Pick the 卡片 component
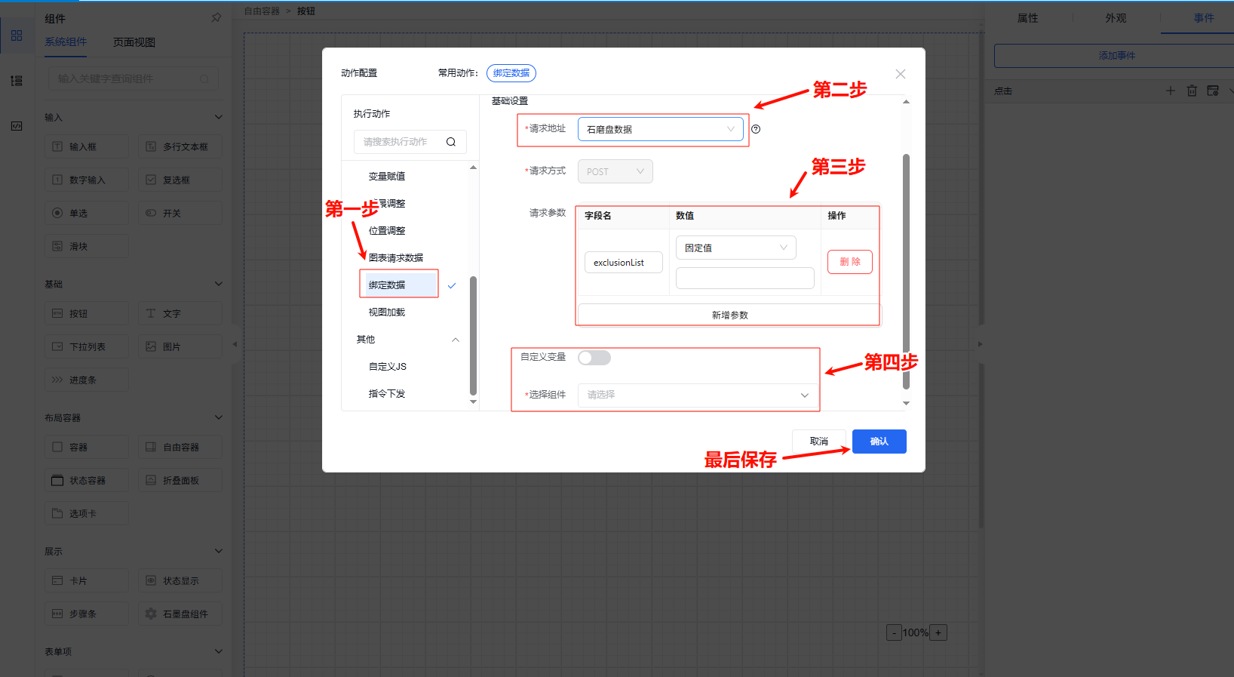Screen dimensions: 1234x677 click(87, 580)
